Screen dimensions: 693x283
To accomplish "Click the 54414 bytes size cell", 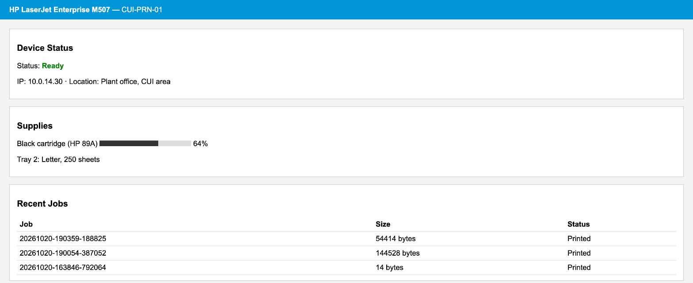I will pyautogui.click(x=396, y=239).
